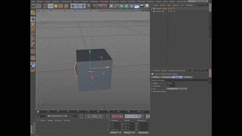Click the coordinate system icon after Z
Image resolution: width=242 pixels, height=136 pixels.
(x=88, y=6)
